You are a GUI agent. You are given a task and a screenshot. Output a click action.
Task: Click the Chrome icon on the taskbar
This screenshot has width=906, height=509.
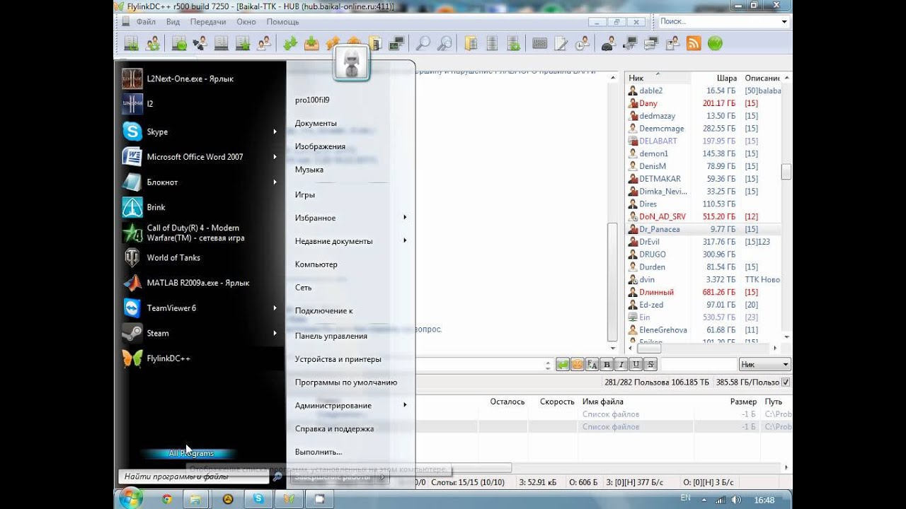(167, 499)
